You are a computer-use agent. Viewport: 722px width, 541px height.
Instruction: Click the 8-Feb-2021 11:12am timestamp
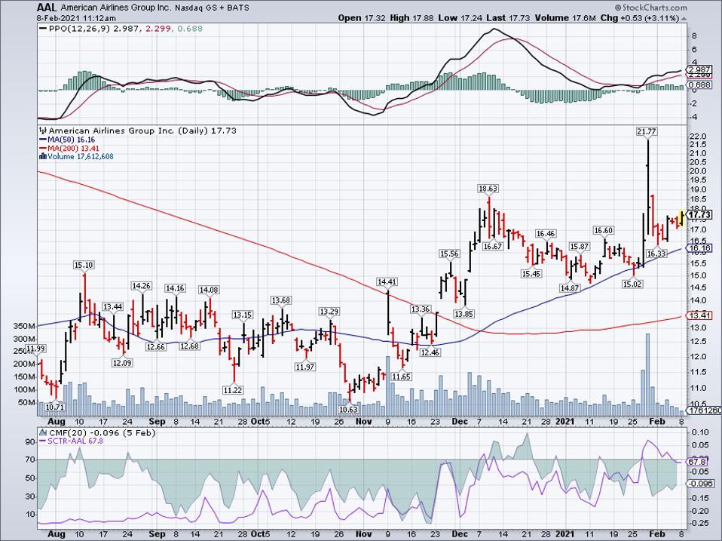(76, 18)
